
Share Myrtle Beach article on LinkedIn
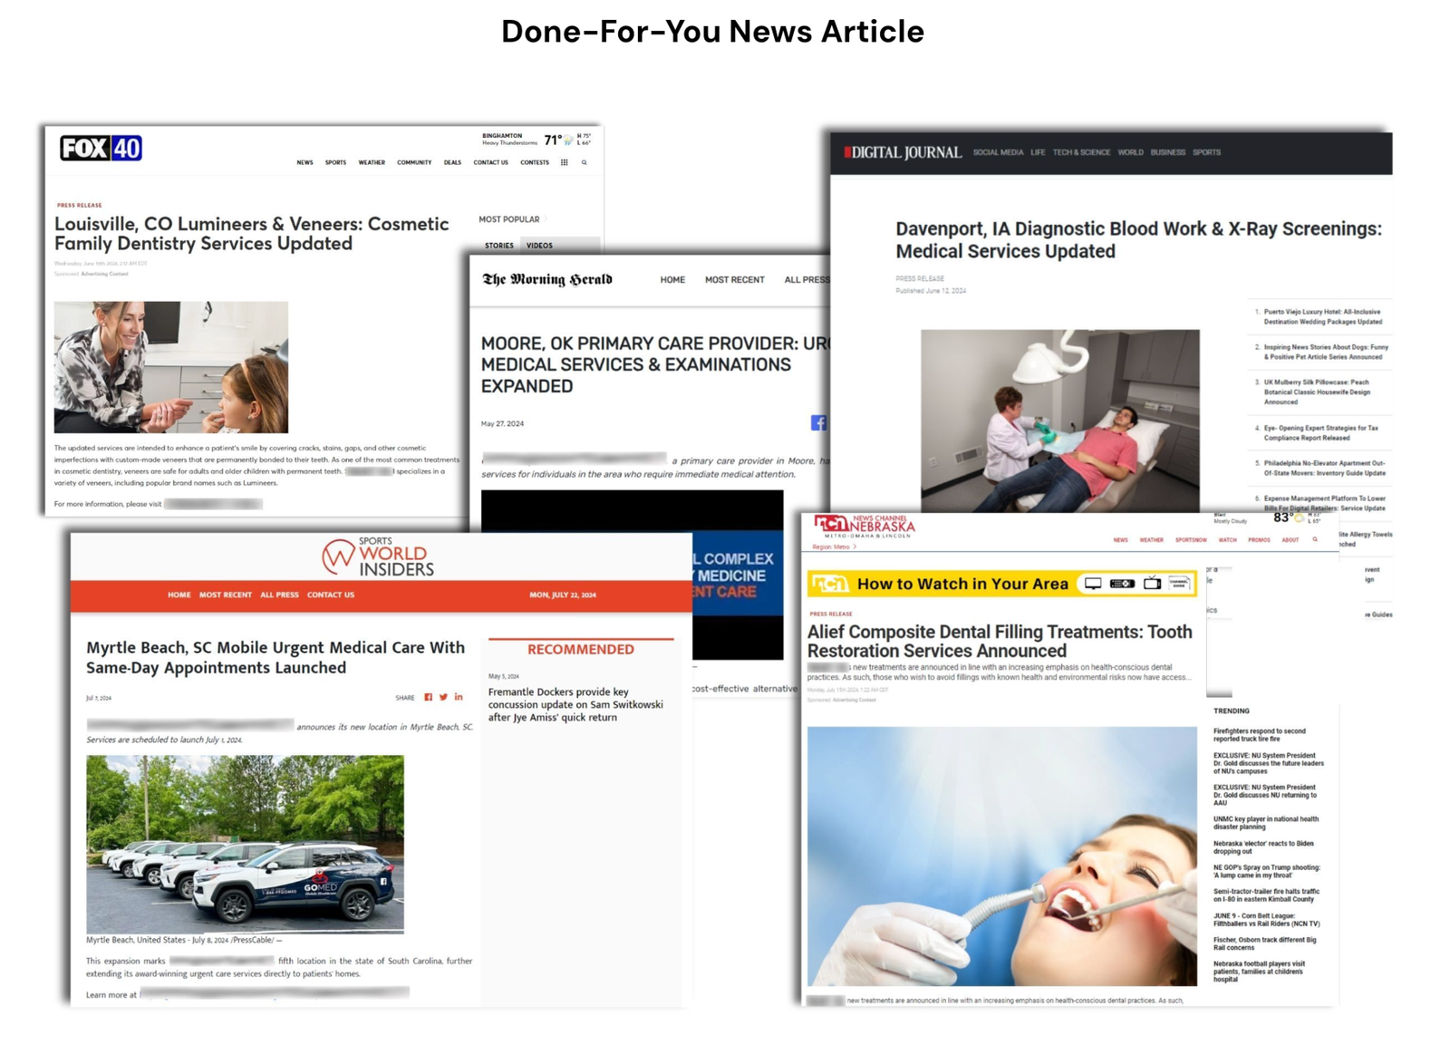click(459, 697)
